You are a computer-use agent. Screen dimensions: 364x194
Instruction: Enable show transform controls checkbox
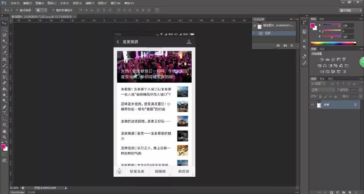(54, 10)
